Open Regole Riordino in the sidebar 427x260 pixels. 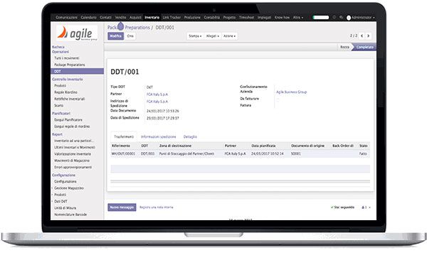point(65,92)
